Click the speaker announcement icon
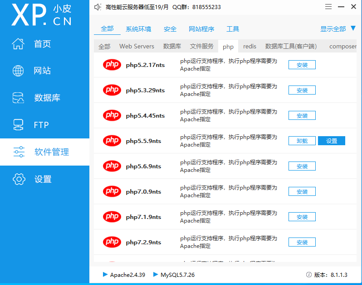Viewport: 362px width, 285px height. click(98, 7)
